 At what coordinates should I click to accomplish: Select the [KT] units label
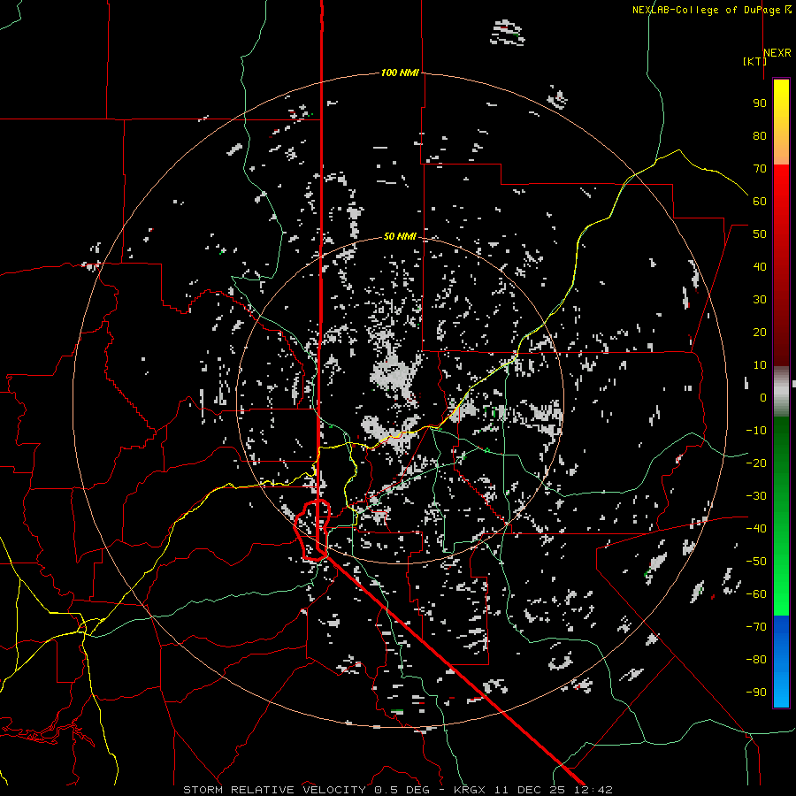(754, 61)
